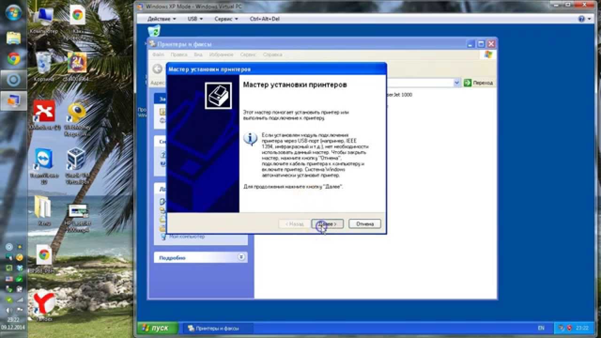The width and height of the screenshot is (601, 338).
Task: Click the blue info icon in wizard
Action: tap(250, 139)
